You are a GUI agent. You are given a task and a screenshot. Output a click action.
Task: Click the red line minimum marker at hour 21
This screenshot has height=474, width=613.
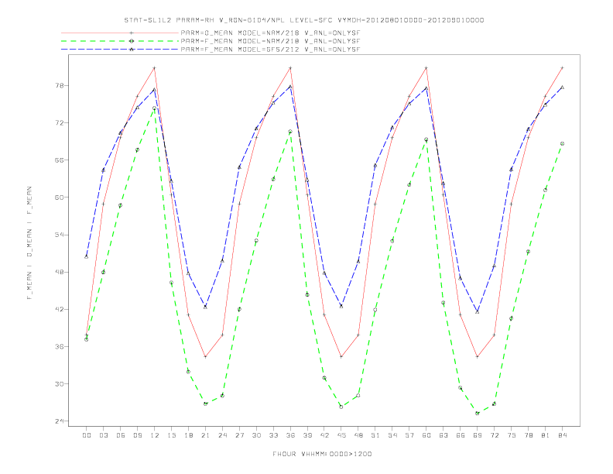pyautogui.click(x=205, y=357)
